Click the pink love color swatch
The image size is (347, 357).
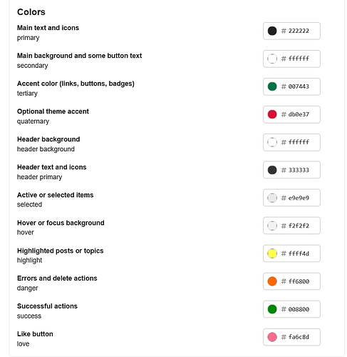pos(272,337)
